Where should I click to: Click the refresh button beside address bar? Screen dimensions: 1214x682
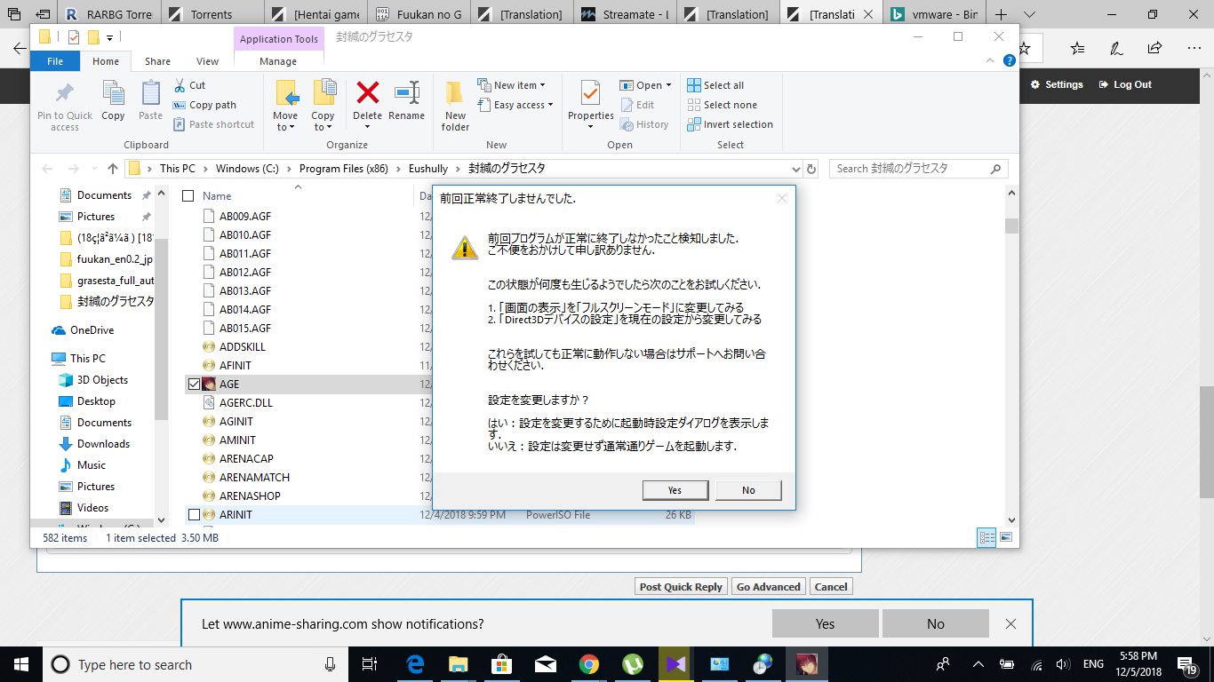tap(811, 169)
